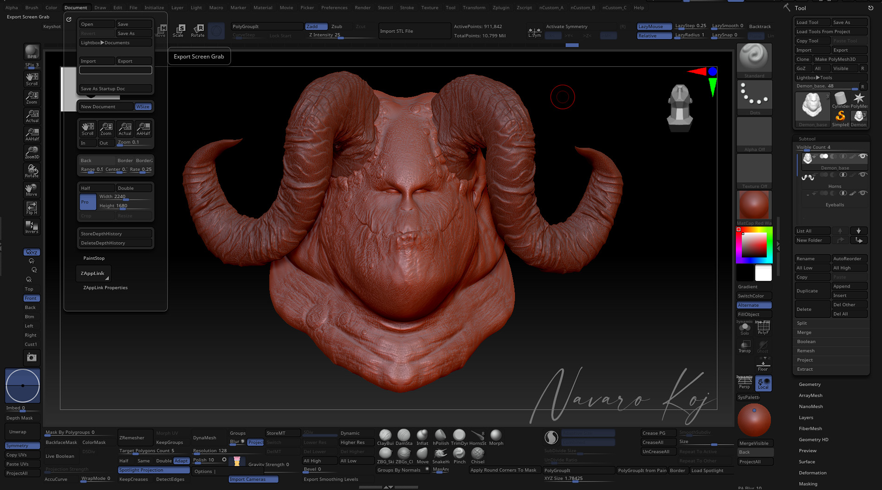Adjust the document Width slider

[x=125, y=197]
